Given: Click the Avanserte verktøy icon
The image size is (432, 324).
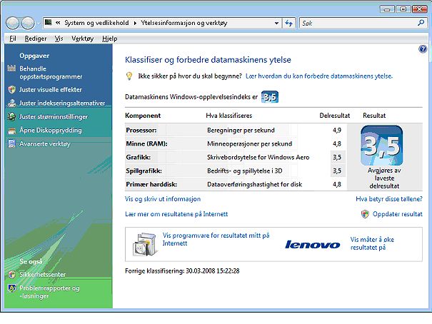Looking at the screenshot, I should (11, 143).
